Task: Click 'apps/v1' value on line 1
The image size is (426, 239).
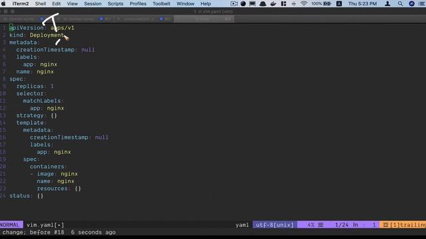Action: [62, 28]
